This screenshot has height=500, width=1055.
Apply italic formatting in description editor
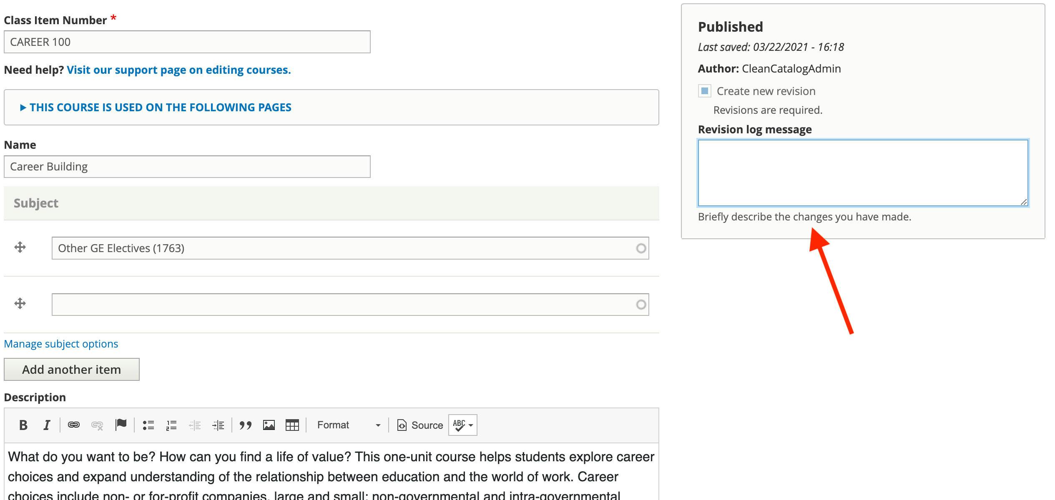47,425
